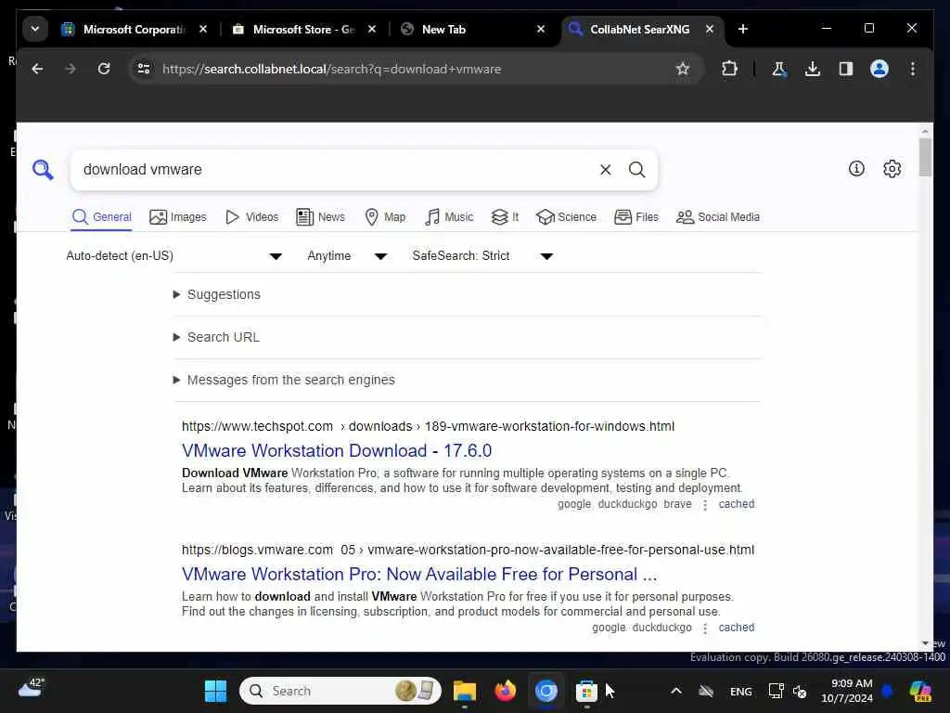This screenshot has height=713, width=950.
Task: Reload the current page
Action: 104,69
